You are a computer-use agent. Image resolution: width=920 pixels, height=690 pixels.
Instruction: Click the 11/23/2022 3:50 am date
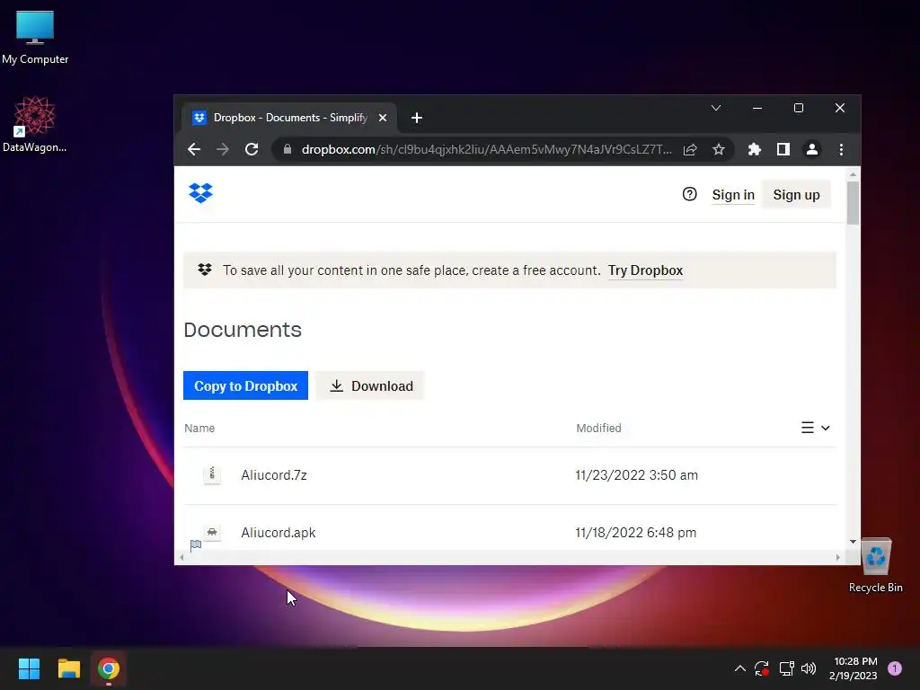637,474
